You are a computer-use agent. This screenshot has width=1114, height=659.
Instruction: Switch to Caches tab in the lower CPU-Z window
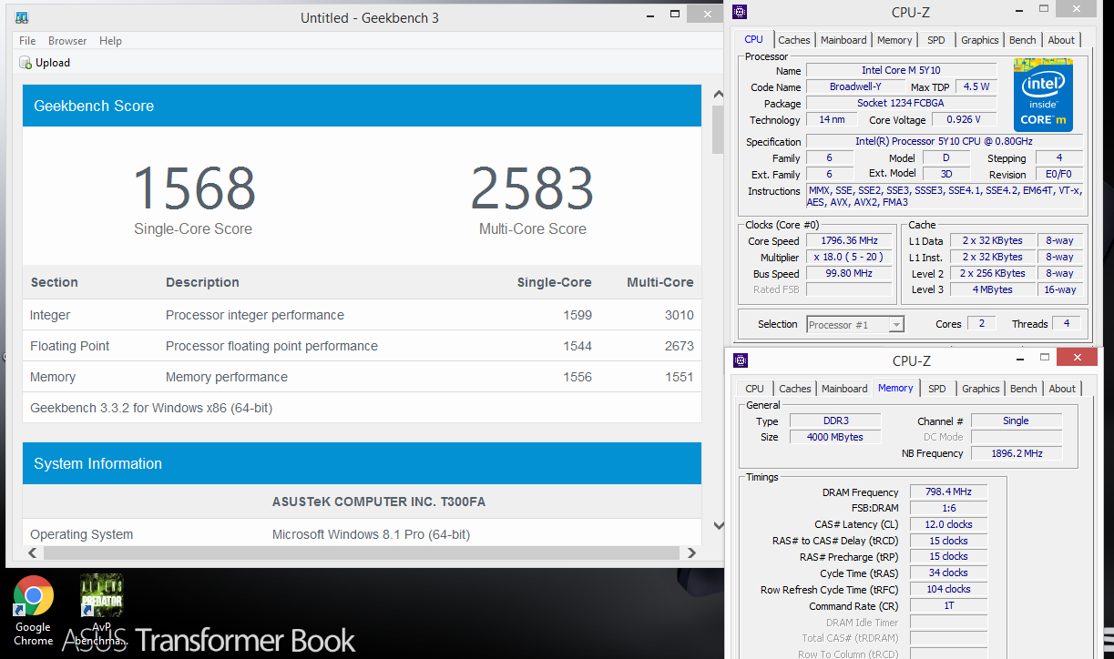pyautogui.click(x=794, y=389)
